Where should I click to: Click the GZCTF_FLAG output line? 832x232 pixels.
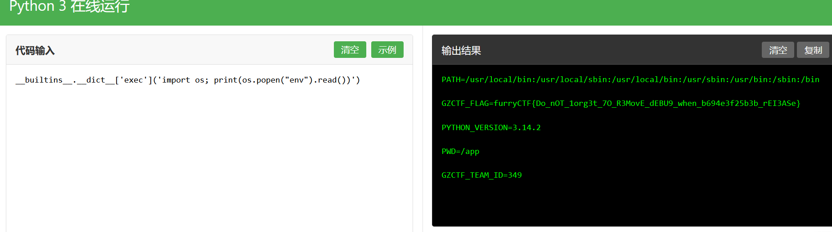tap(621, 103)
